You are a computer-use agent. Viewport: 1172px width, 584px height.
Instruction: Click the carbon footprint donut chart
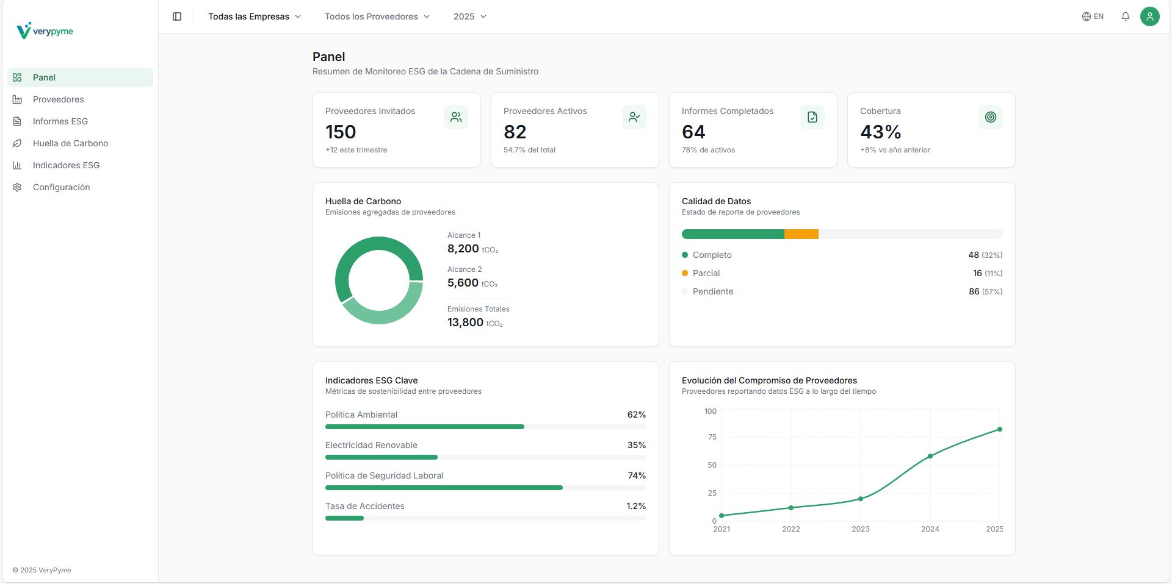[x=378, y=280]
